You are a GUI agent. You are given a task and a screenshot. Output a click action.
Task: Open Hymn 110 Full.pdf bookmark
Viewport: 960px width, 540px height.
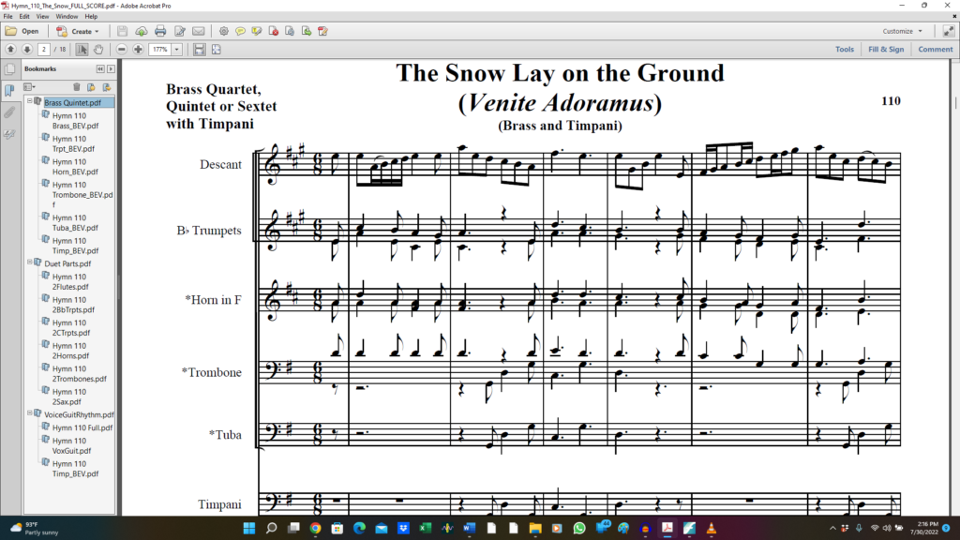tap(82, 427)
